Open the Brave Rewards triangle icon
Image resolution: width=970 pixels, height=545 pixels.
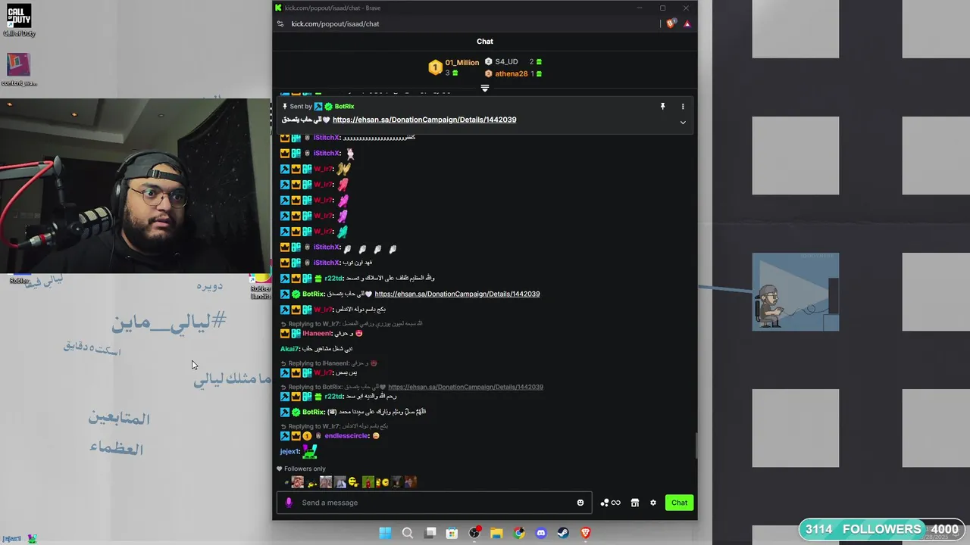tap(687, 23)
